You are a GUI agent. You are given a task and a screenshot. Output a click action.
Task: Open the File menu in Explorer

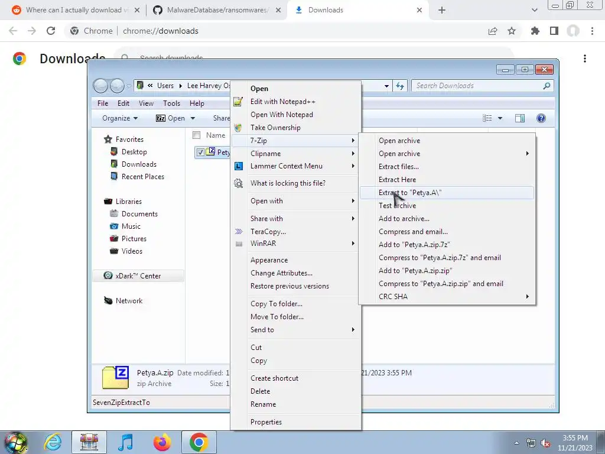pos(103,103)
